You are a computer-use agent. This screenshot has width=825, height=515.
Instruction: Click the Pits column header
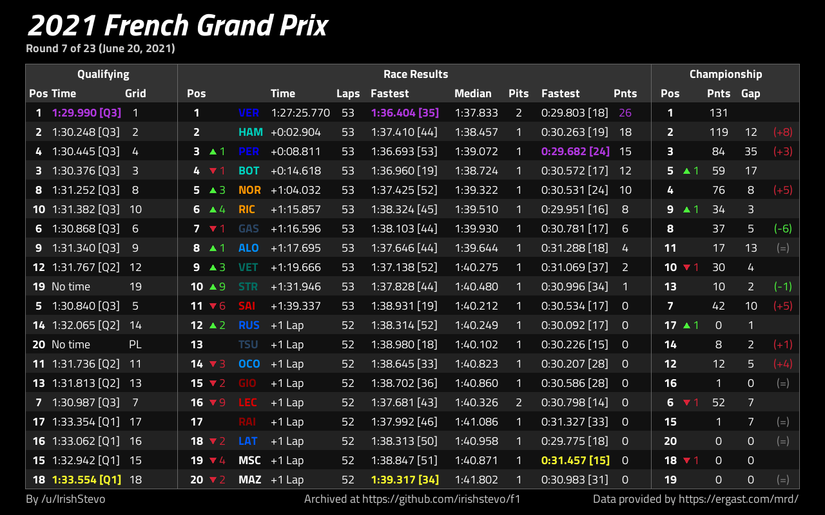(x=519, y=93)
